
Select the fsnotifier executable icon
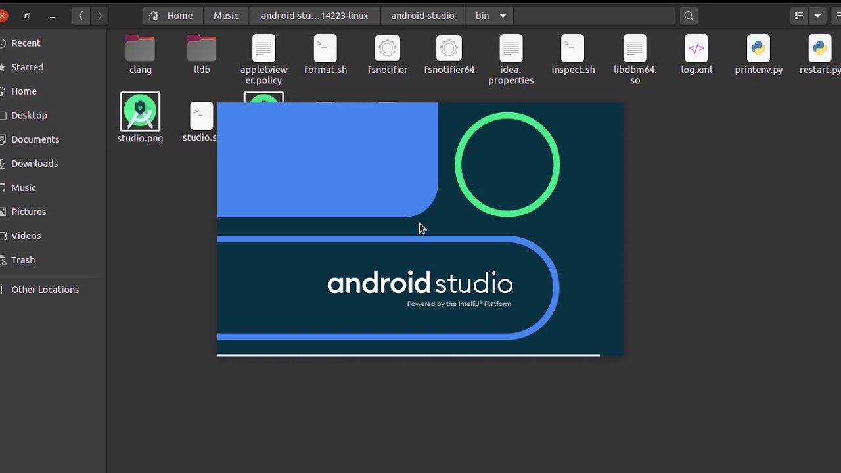[387, 48]
